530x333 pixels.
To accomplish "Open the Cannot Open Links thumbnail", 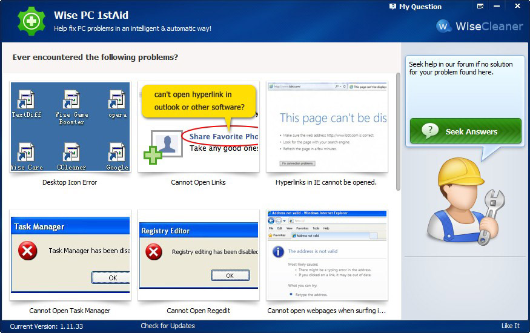I will (199, 127).
